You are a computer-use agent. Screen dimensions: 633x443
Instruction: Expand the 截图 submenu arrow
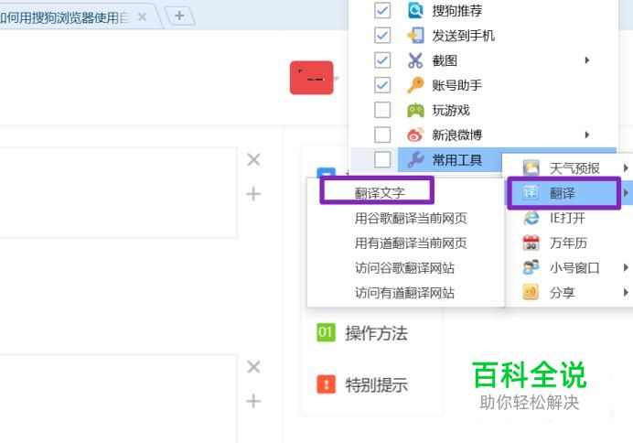click(x=587, y=60)
